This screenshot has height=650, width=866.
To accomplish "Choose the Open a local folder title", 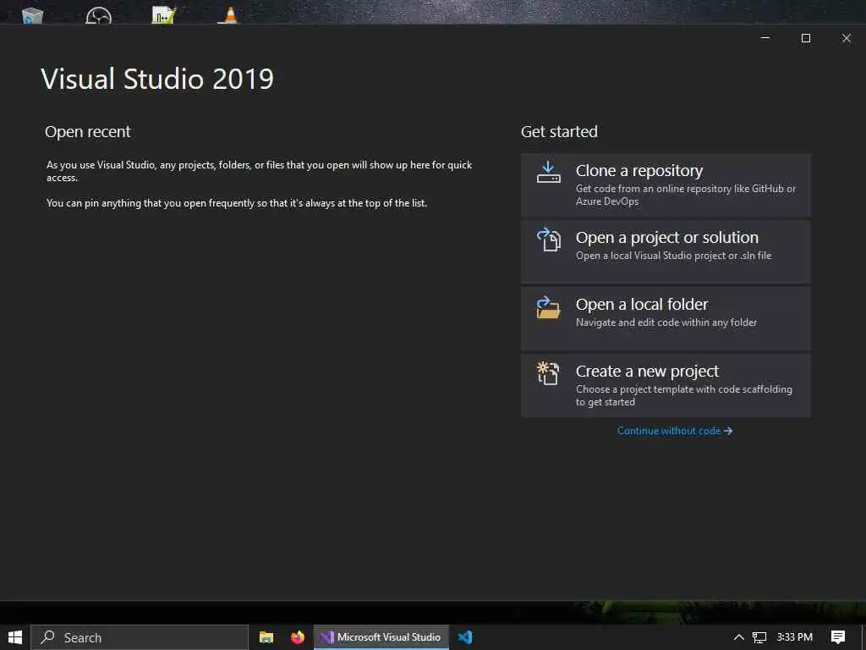I will coord(641,305).
